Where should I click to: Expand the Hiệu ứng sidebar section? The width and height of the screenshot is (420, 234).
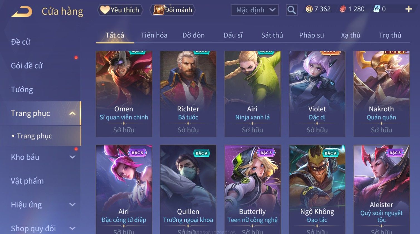pos(72,205)
